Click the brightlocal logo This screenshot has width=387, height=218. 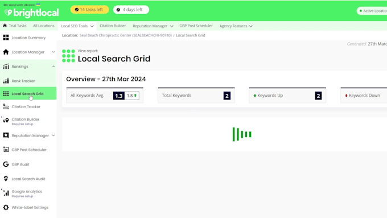(32, 13)
